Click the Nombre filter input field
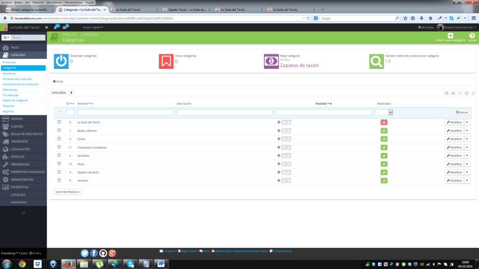The height and width of the screenshot is (269, 479). click(125, 112)
